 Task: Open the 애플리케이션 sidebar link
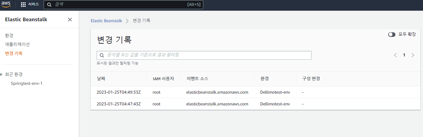[x=17, y=44]
